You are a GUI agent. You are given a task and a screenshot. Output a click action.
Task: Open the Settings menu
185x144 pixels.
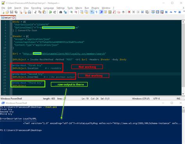[x=60, y=8]
